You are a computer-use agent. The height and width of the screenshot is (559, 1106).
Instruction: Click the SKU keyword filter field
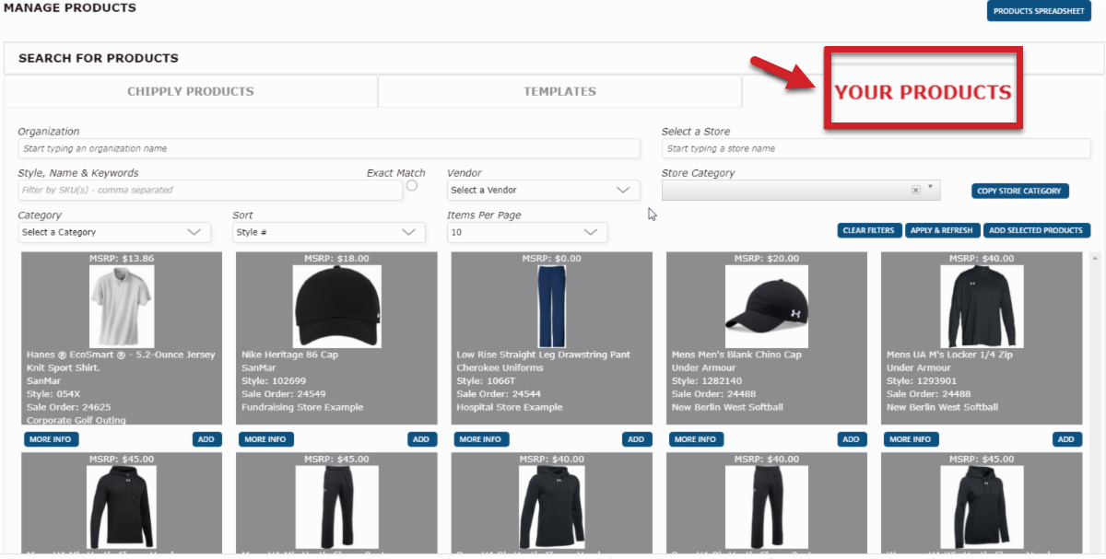(x=210, y=190)
